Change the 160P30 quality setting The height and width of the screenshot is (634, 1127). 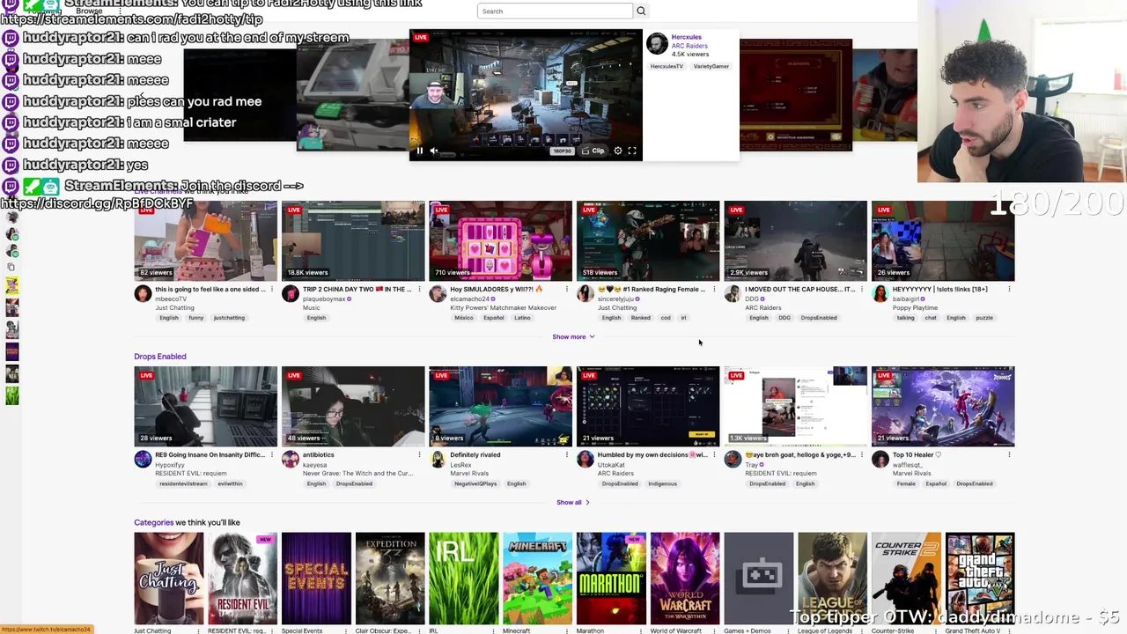562,151
